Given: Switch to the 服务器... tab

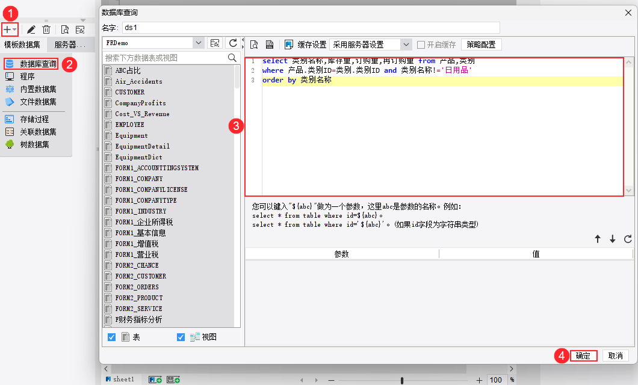Looking at the screenshot, I should click(70, 45).
